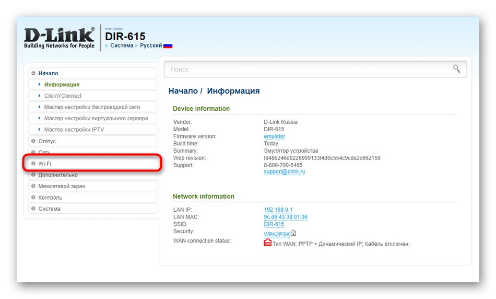The height and width of the screenshot is (299, 496).
Task: Click the Web revision hash value
Action: pos(322,158)
